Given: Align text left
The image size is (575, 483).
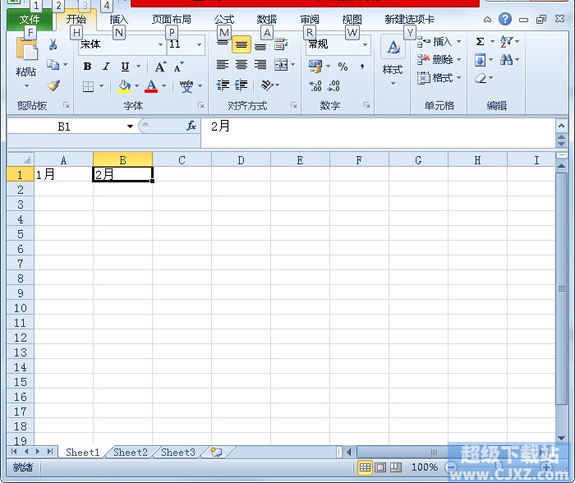Looking at the screenshot, I should pos(223,65).
